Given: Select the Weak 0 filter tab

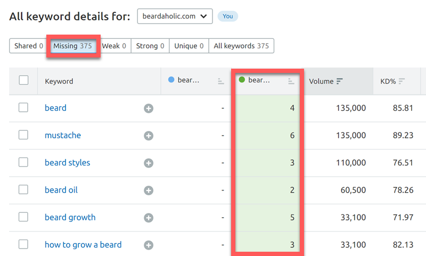Looking at the screenshot, I should coord(114,46).
